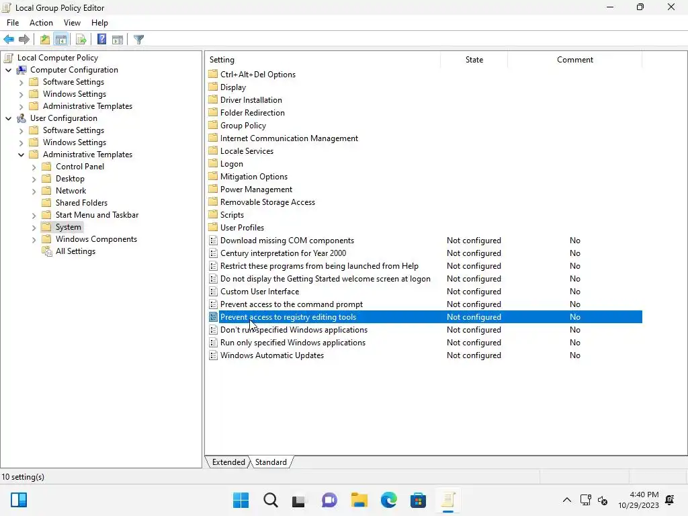Open the Ctrl+Alt+Del Options folder
The image size is (688, 516).
tap(257, 75)
